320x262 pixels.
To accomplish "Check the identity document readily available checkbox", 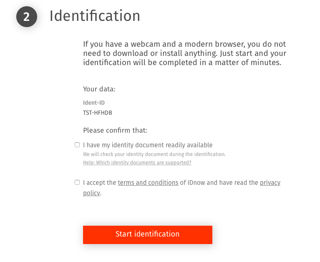I will pyautogui.click(x=77, y=145).
